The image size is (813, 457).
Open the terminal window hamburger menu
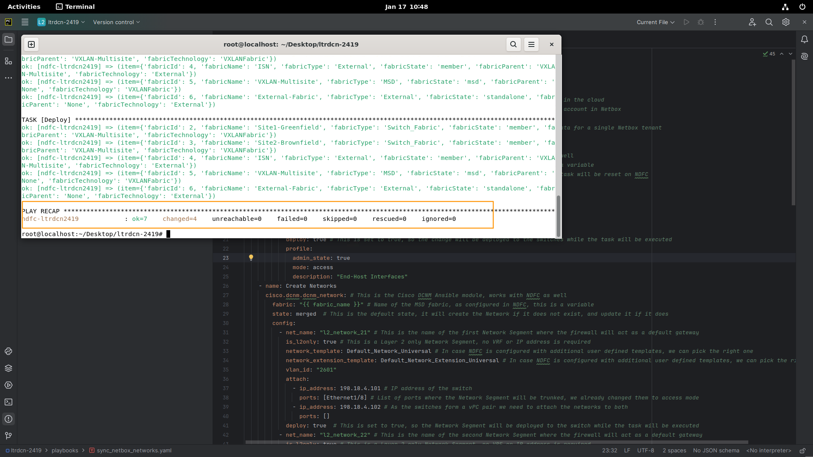(531, 44)
